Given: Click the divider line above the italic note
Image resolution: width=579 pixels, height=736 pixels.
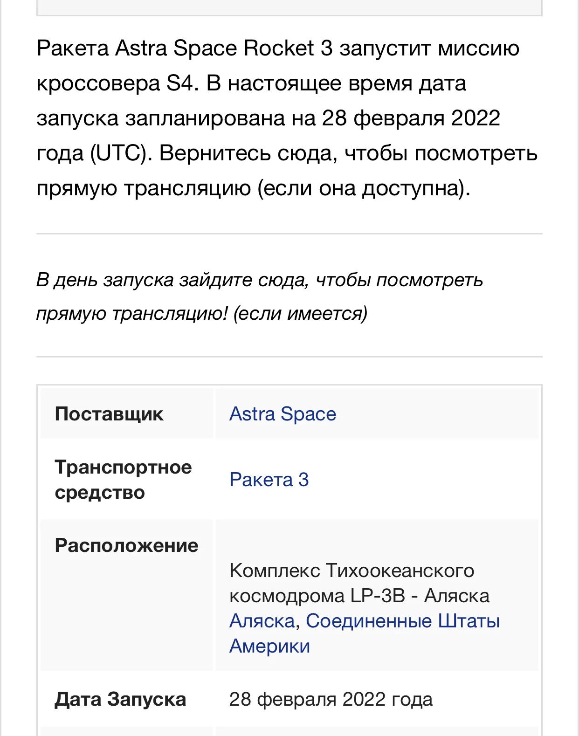Looking at the screenshot, I should click(x=289, y=234).
